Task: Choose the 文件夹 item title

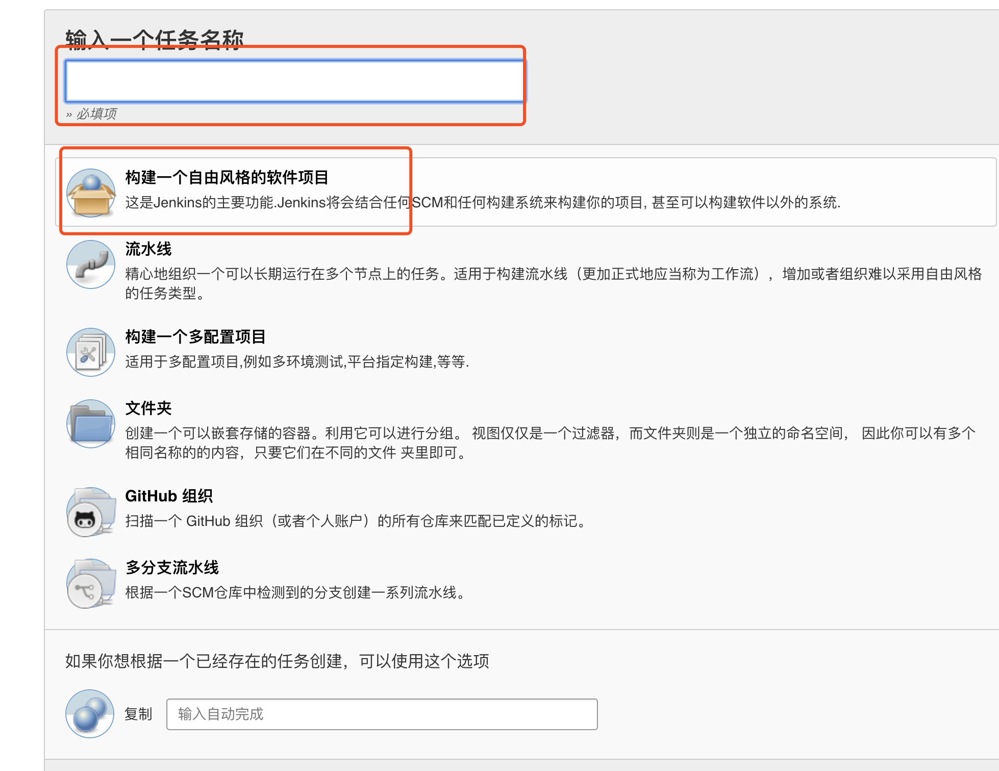Action: 148,408
